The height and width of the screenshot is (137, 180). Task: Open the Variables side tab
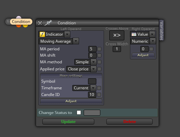(x=161, y=30)
